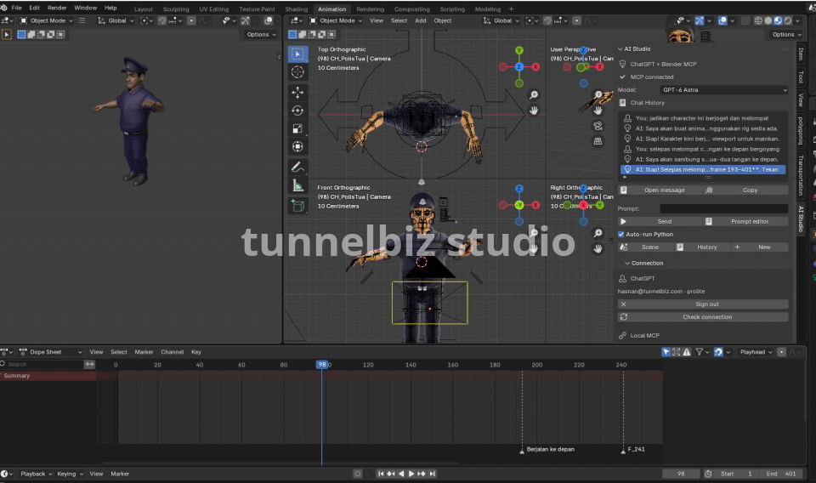The width and height of the screenshot is (816, 483).
Task: Click the Send button
Action: pos(659,222)
